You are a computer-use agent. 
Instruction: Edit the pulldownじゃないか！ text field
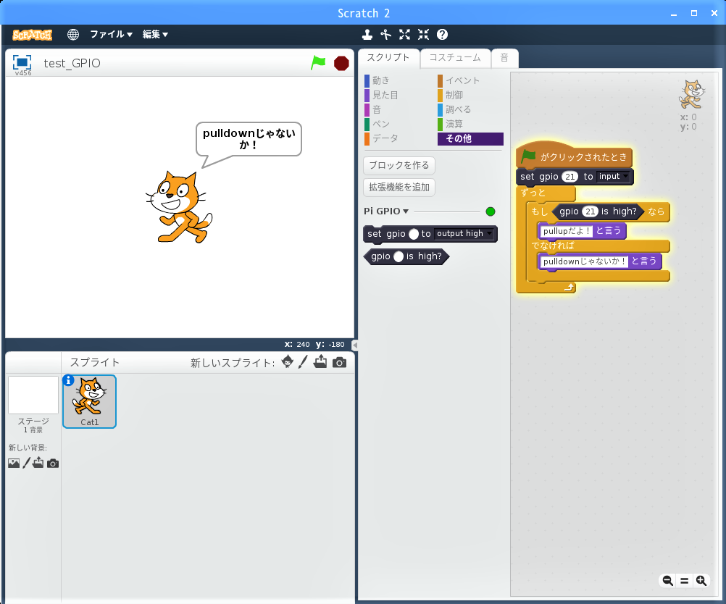(x=584, y=261)
